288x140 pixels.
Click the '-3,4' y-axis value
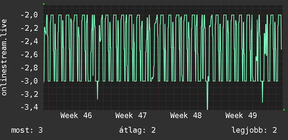pyautogui.click(x=29, y=107)
